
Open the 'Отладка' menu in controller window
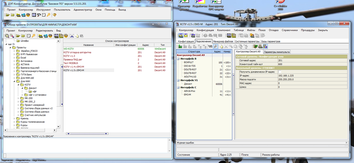(x=273, y=30)
